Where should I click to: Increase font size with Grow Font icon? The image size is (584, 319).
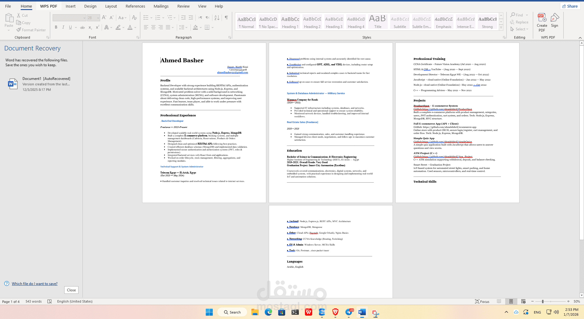tap(104, 18)
